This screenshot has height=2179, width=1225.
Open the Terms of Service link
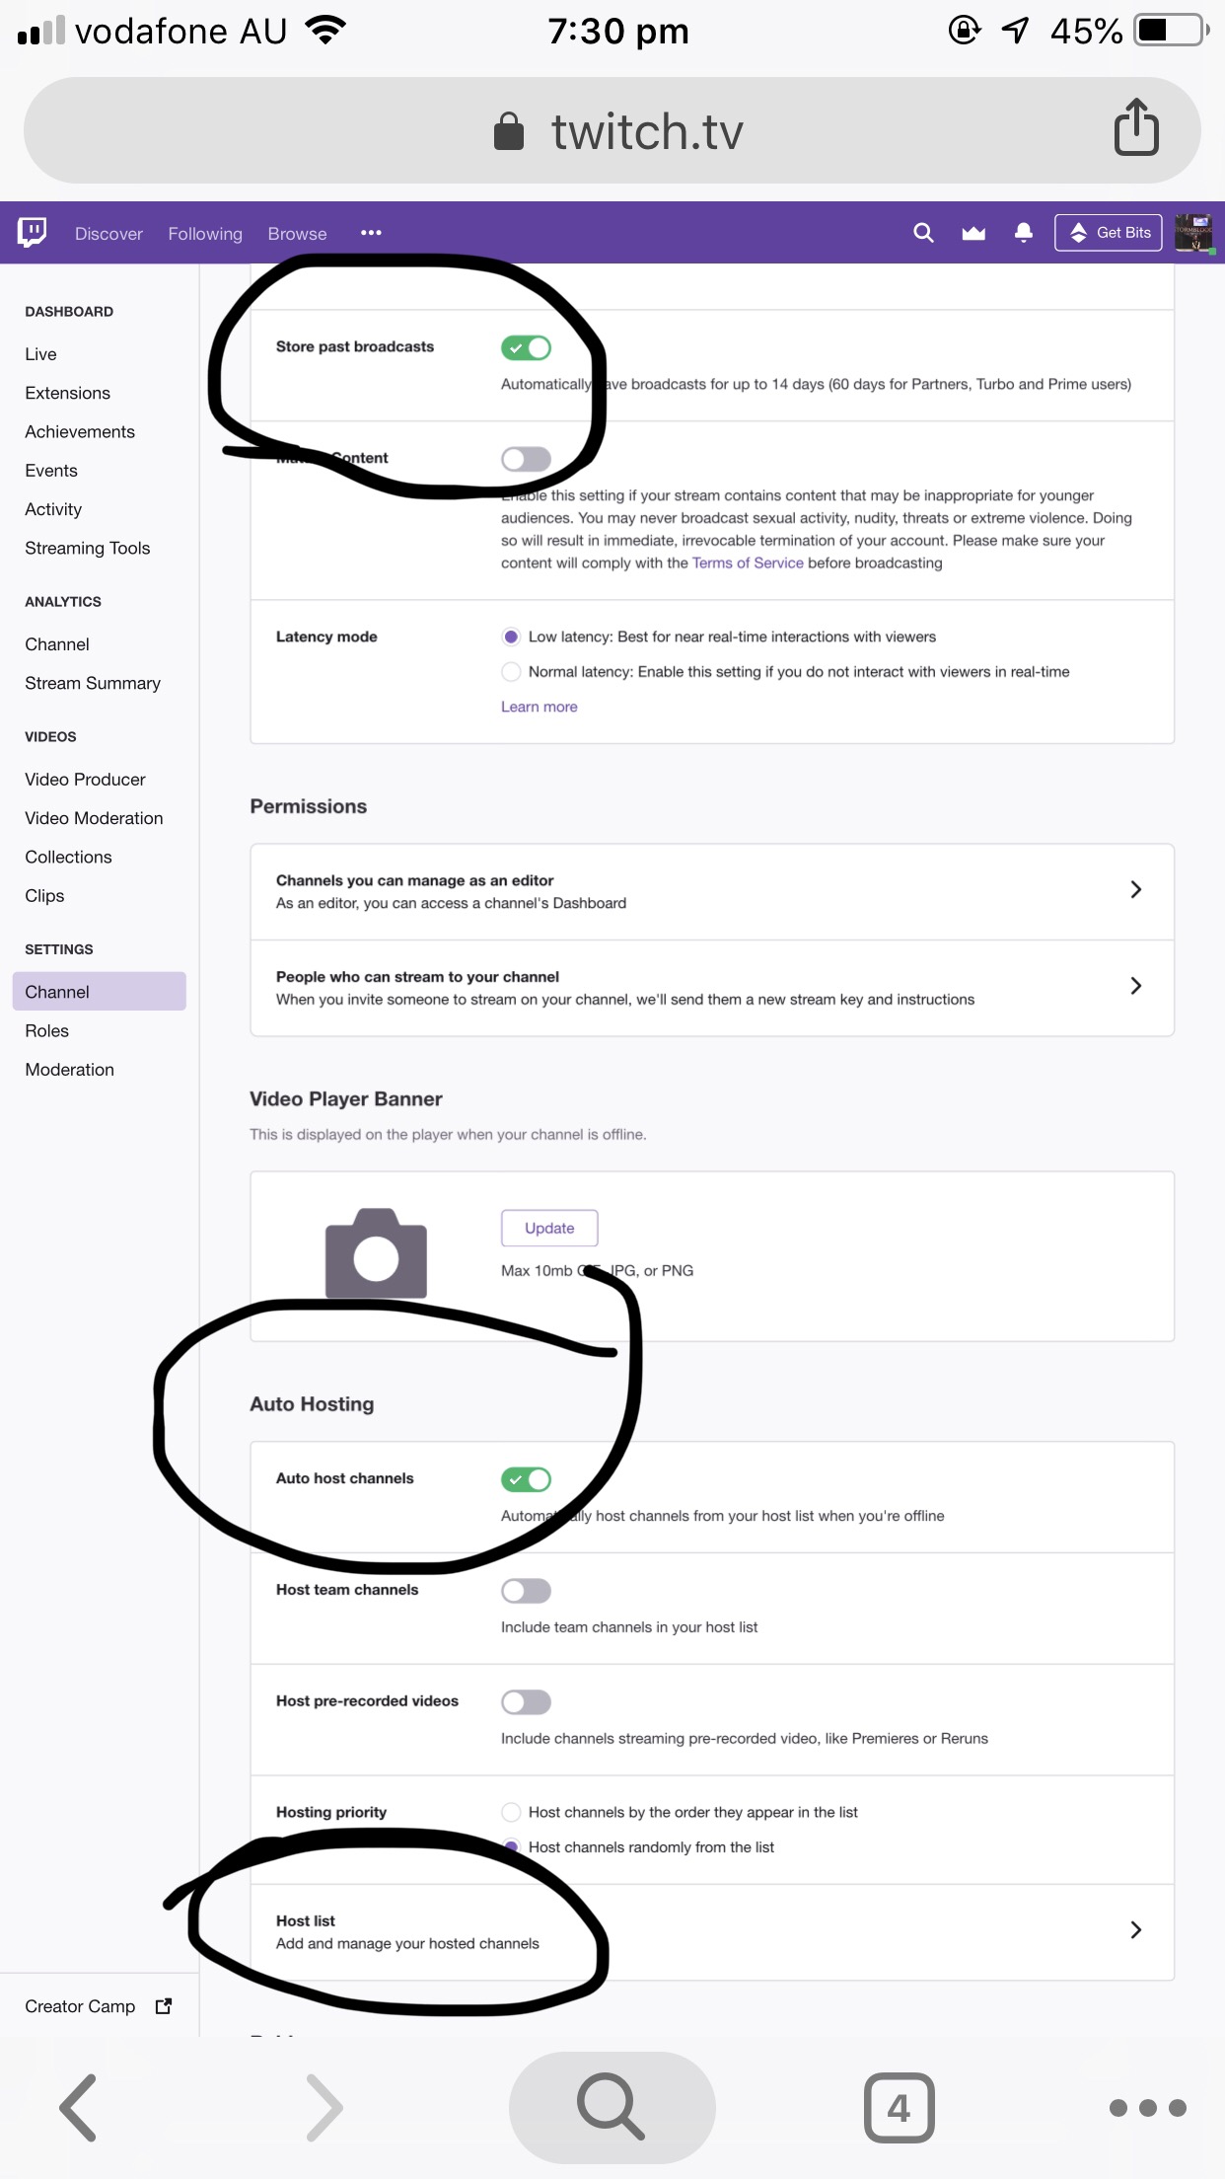748,563
